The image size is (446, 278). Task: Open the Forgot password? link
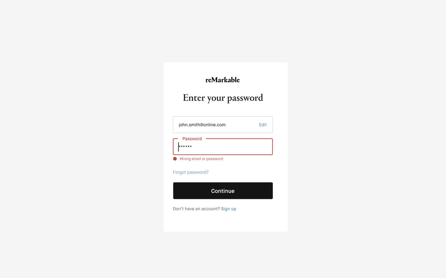pyautogui.click(x=191, y=172)
